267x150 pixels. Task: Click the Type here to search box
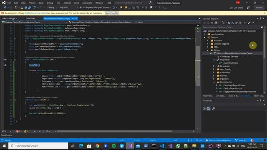38,146
